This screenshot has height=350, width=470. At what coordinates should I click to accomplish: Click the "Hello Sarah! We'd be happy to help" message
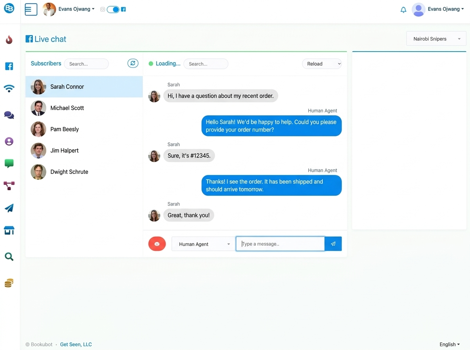[x=271, y=126]
